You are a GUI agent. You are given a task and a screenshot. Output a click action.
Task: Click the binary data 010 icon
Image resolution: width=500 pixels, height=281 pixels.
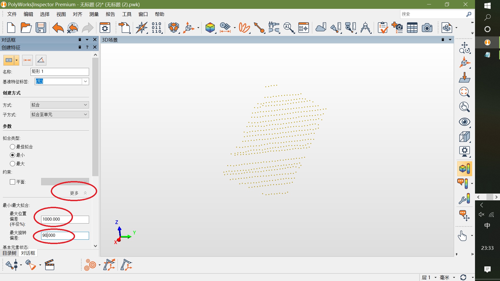157,28
